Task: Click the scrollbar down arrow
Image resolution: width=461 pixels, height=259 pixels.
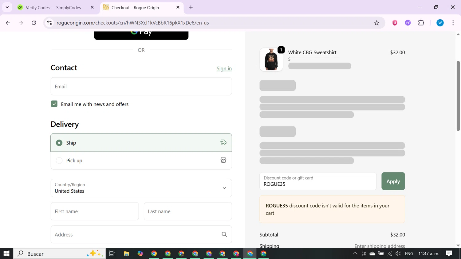Action: click(458, 245)
